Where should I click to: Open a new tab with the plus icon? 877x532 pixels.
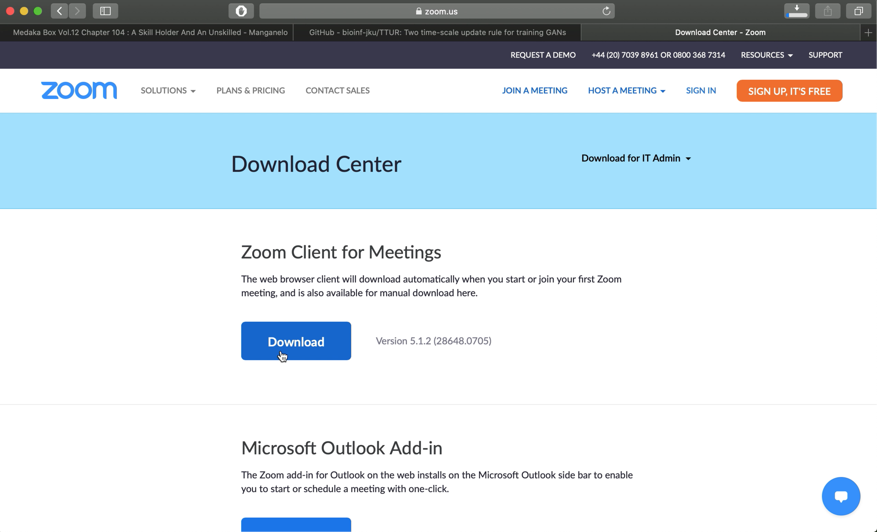(869, 32)
